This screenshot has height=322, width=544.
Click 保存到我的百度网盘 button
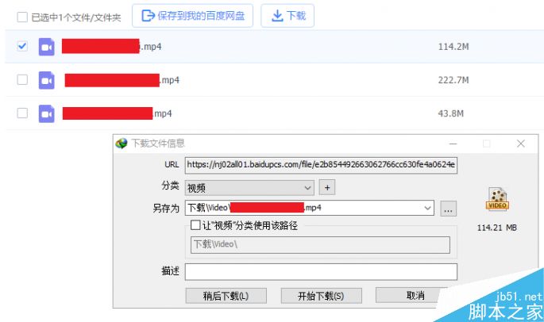(192, 16)
